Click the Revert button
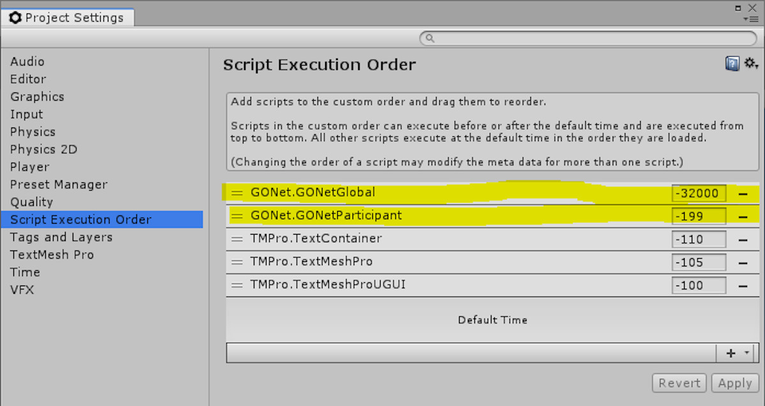The image size is (765, 406). click(x=680, y=383)
